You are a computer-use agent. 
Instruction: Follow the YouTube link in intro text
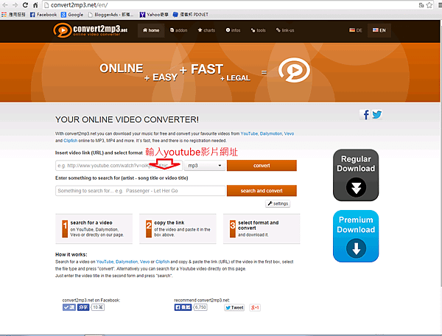point(249,133)
